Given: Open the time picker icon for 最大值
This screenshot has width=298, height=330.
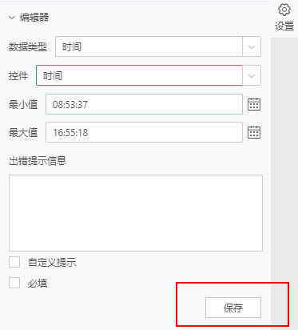Looking at the screenshot, I should tap(254, 132).
